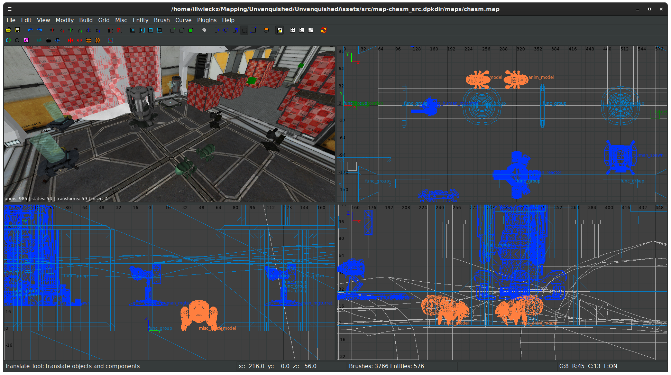Rotate selection around the Z axis
Screen dimensions: 671x375
98,30
